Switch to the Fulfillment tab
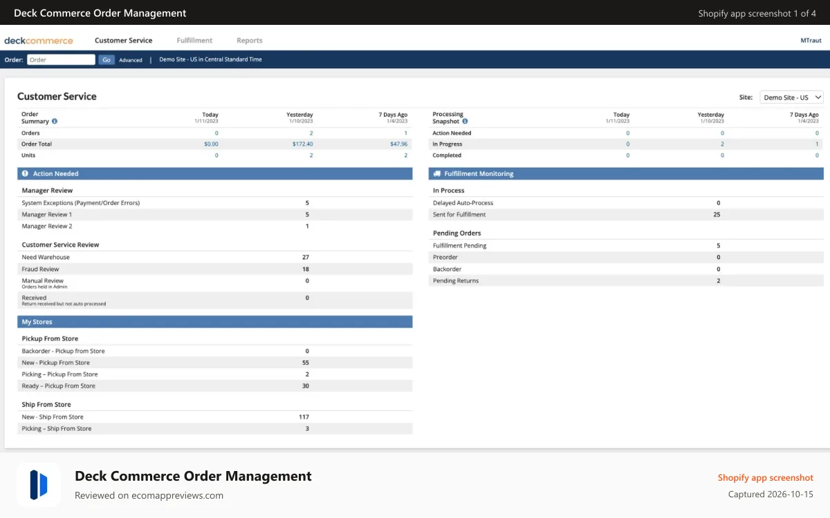The width and height of the screenshot is (830, 518). pos(194,41)
